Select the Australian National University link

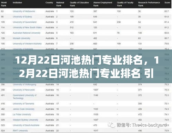click(27, 33)
